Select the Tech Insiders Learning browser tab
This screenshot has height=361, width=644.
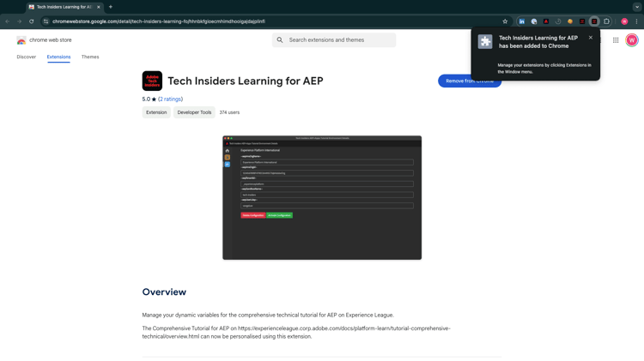[64, 7]
